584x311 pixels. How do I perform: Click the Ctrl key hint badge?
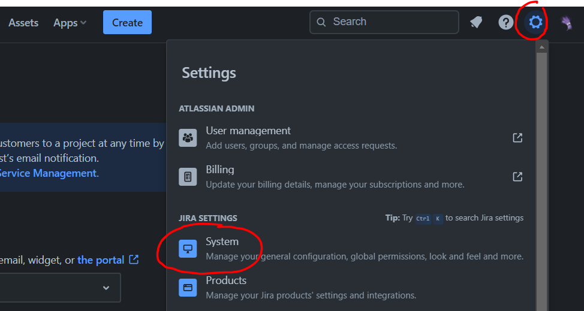[x=423, y=218]
